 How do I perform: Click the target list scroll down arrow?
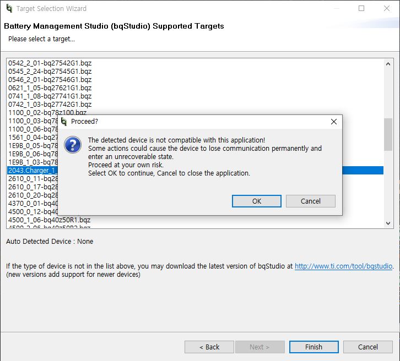pos(388,223)
